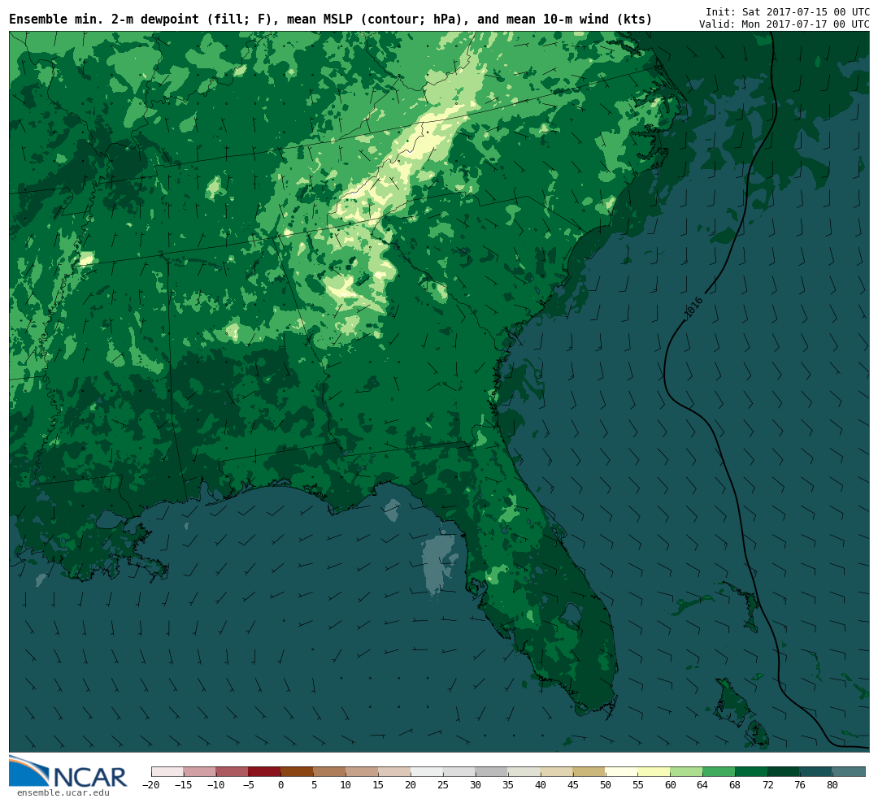Click the colorbar label 35
The image size is (878, 803).
(x=508, y=785)
